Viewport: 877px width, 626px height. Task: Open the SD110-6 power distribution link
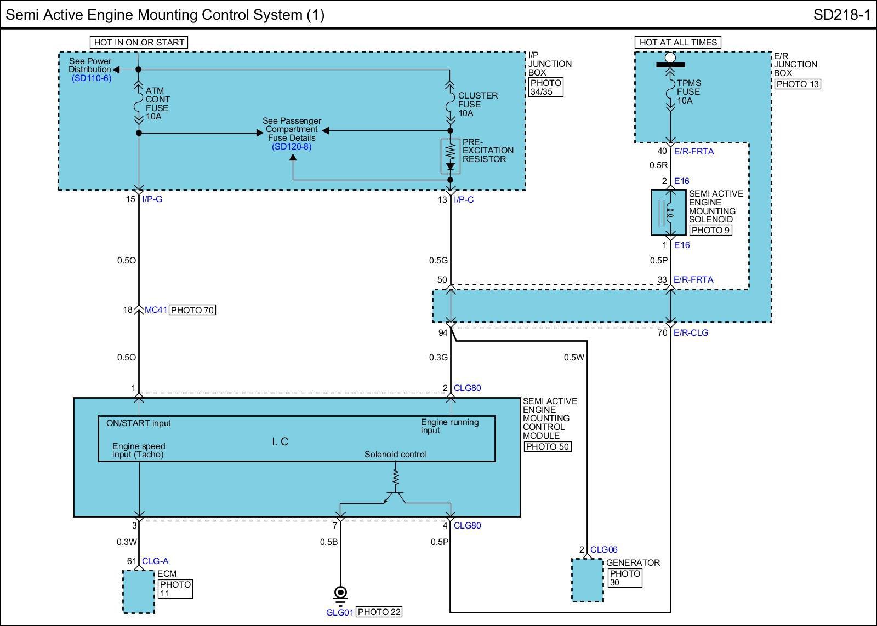pos(92,78)
